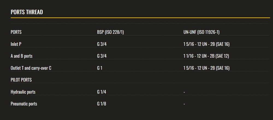
Task: Click the G 3/4 value for Inlet P
Action: (x=102, y=44)
